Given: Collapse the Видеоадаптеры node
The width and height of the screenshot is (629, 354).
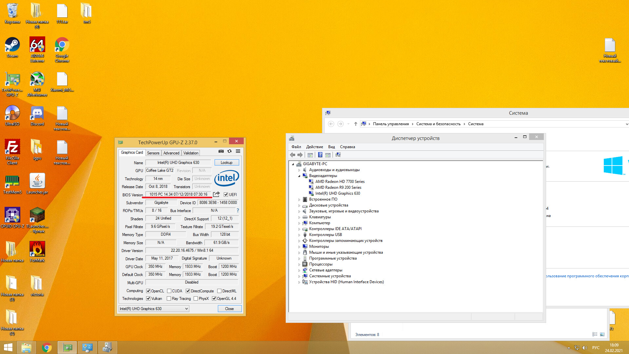Looking at the screenshot, I should (299, 176).
